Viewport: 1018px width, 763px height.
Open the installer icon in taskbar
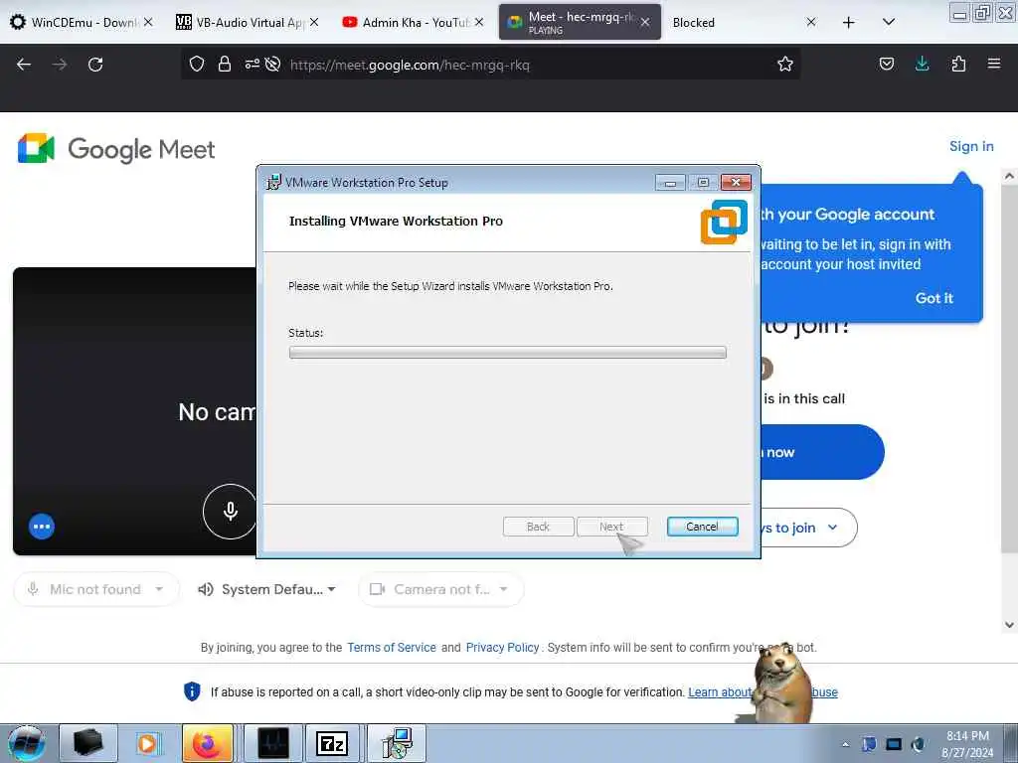[396, 743]
